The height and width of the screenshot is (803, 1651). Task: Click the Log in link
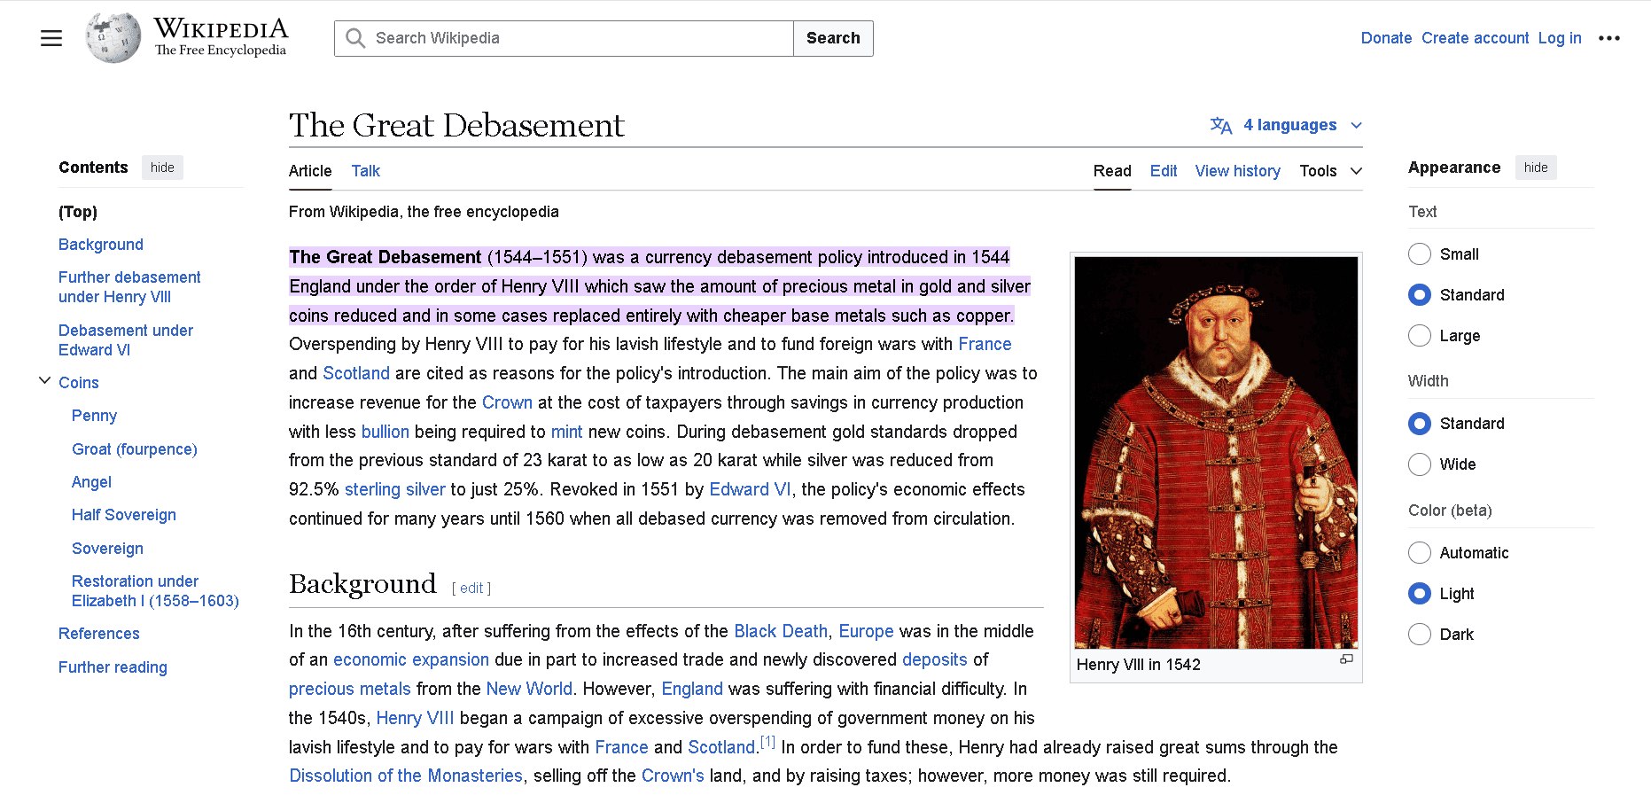tap(1560, 38)
